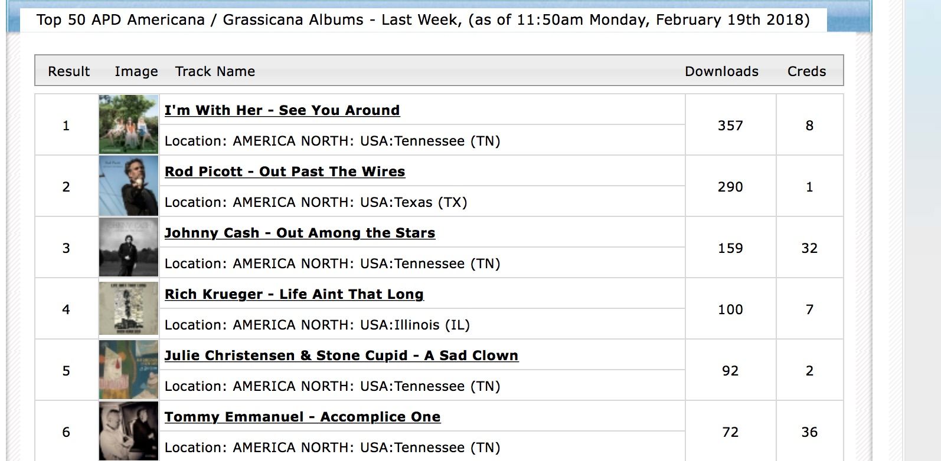Select the 357 downloads cell
The height and width of the screenshot is (461, 941).
coord(730,126)
